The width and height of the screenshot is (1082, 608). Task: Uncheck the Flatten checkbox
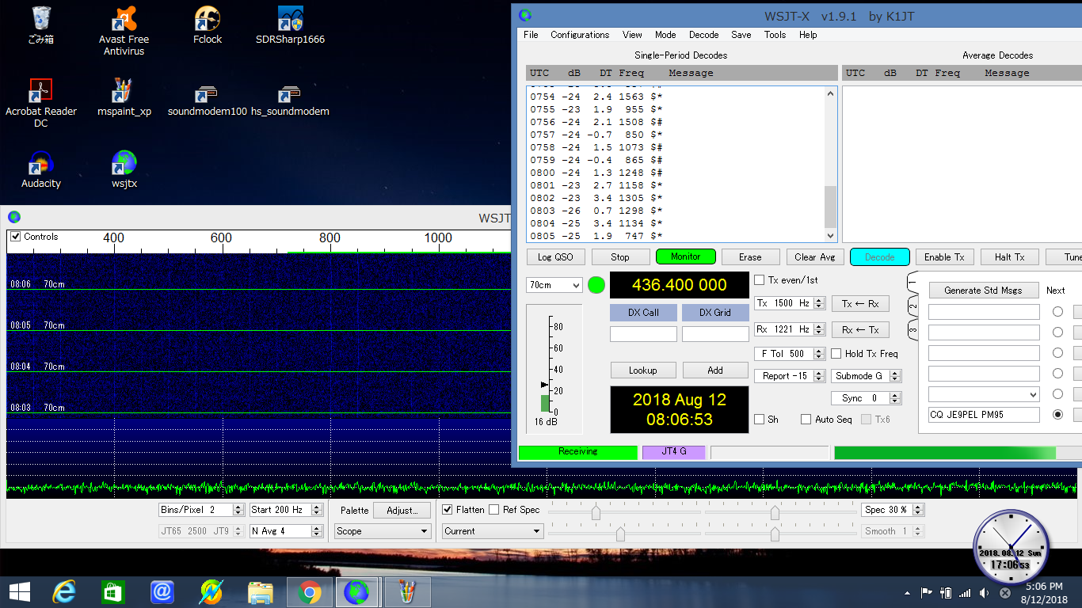pos(448,510)
